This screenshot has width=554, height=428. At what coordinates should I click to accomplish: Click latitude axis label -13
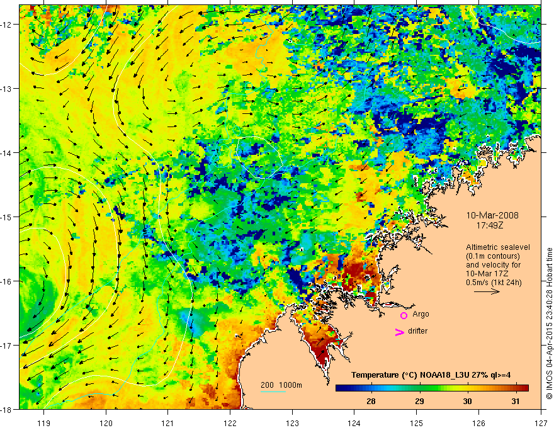(6, 89)
